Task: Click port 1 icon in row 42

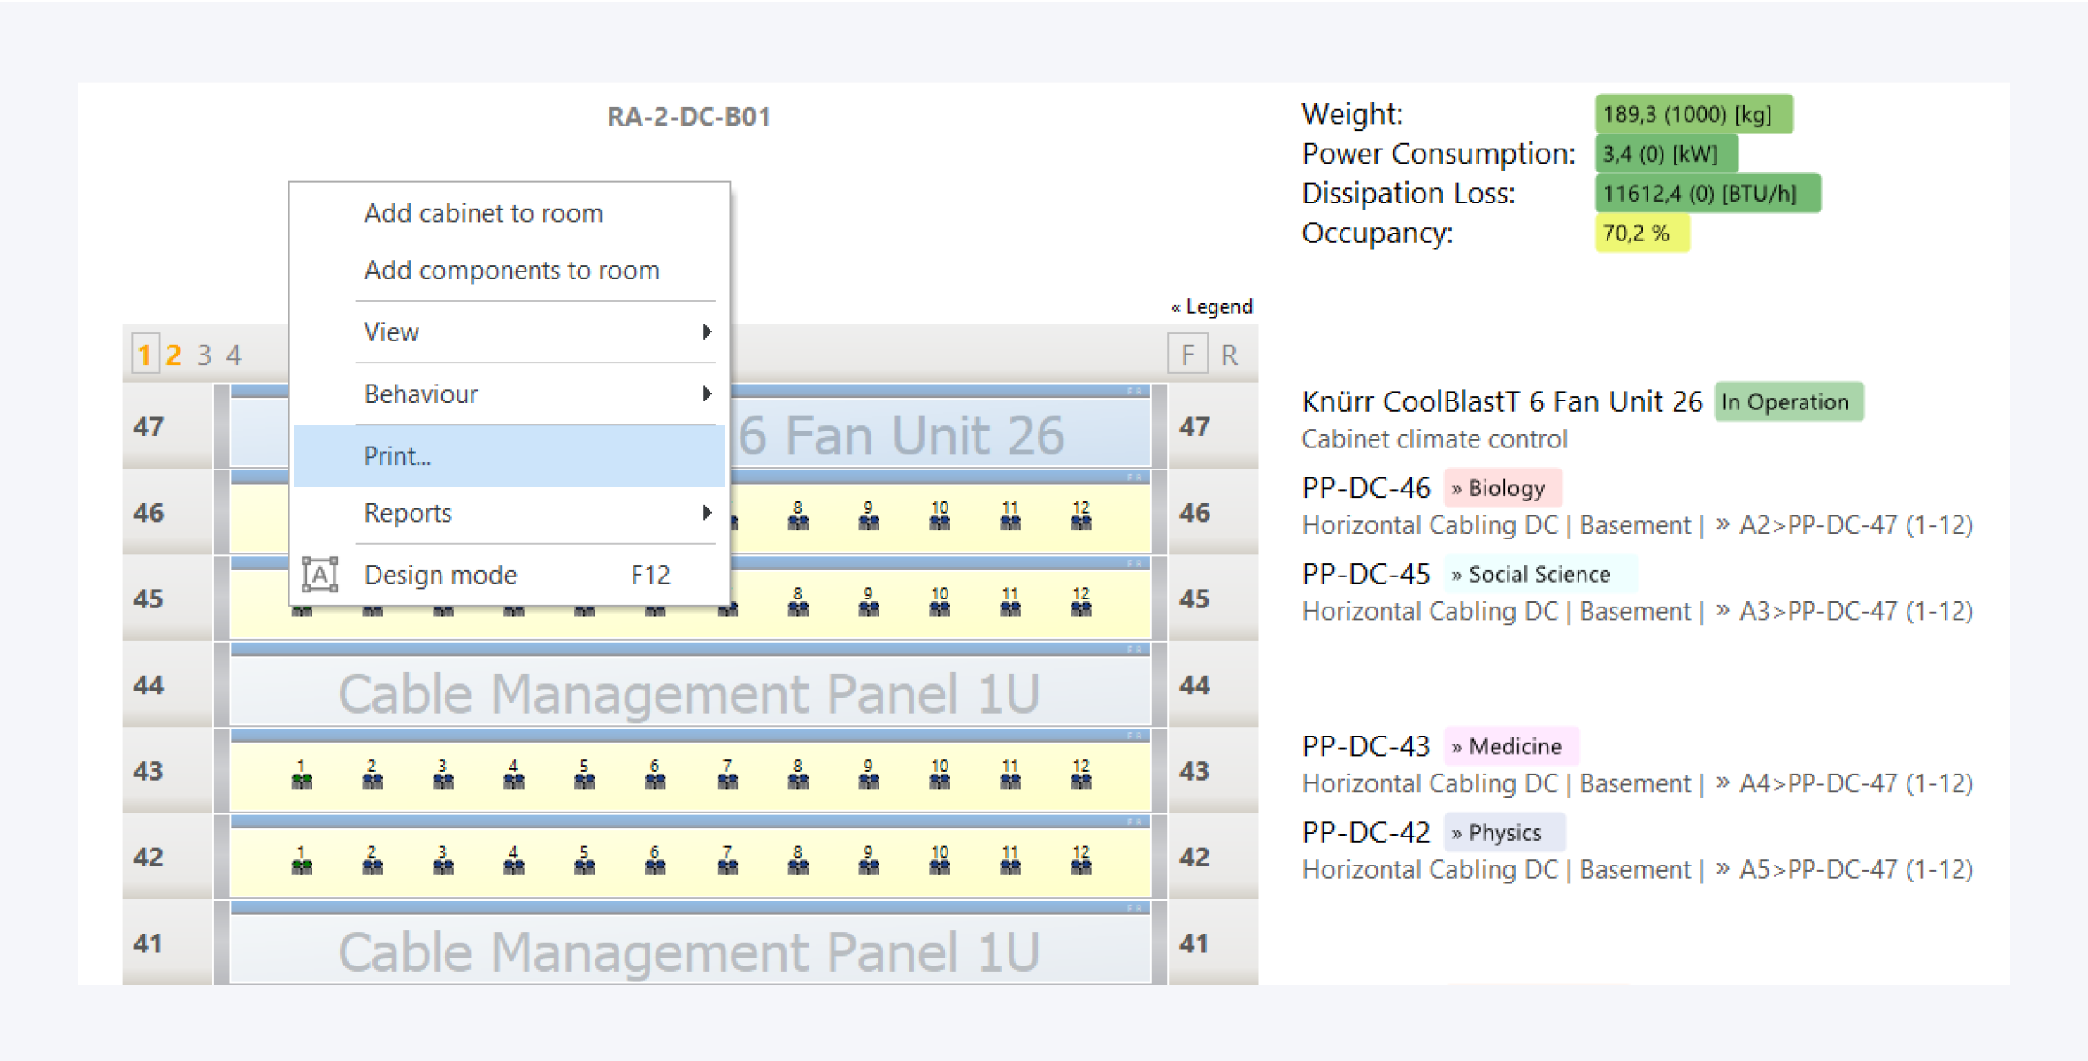Action: click(302, 866)
